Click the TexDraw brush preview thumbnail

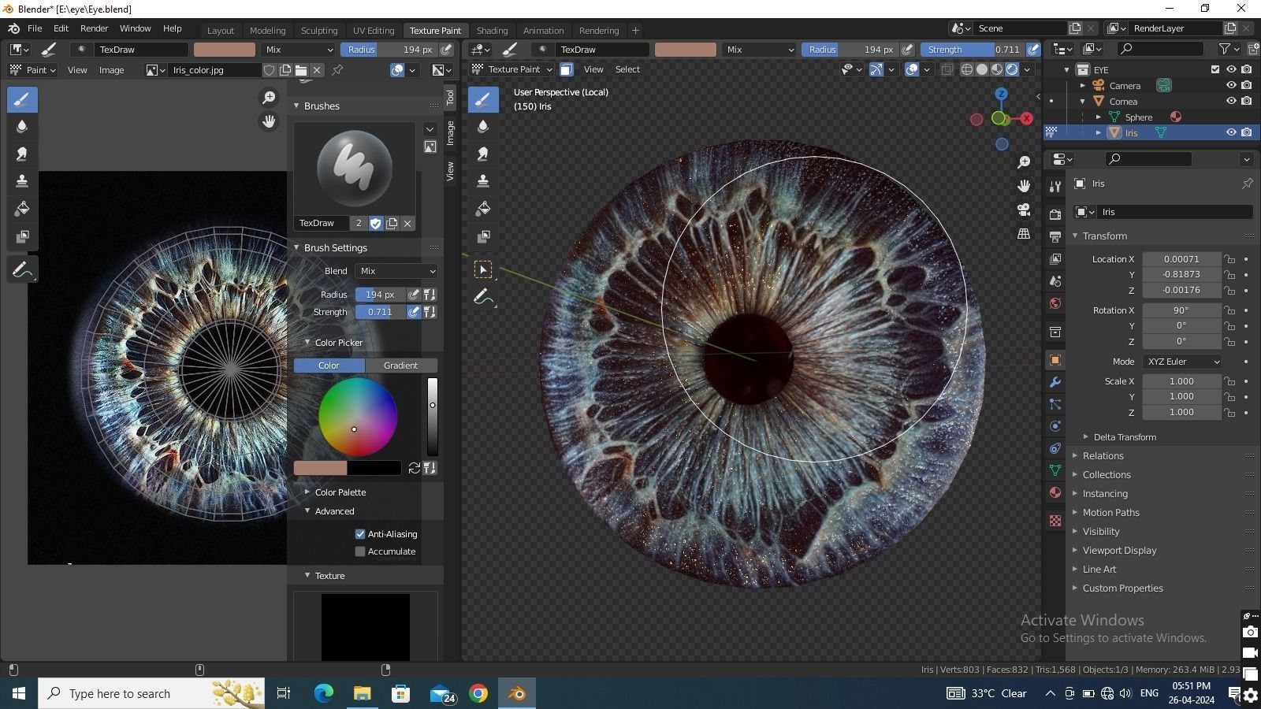pyautogui.click(x=354, y=169)
